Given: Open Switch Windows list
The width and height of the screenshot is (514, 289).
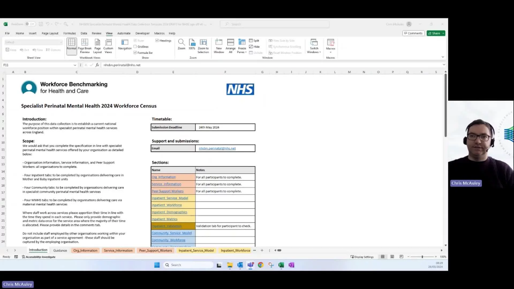Looking at the screenshot, I should click(x=314, y=46).
